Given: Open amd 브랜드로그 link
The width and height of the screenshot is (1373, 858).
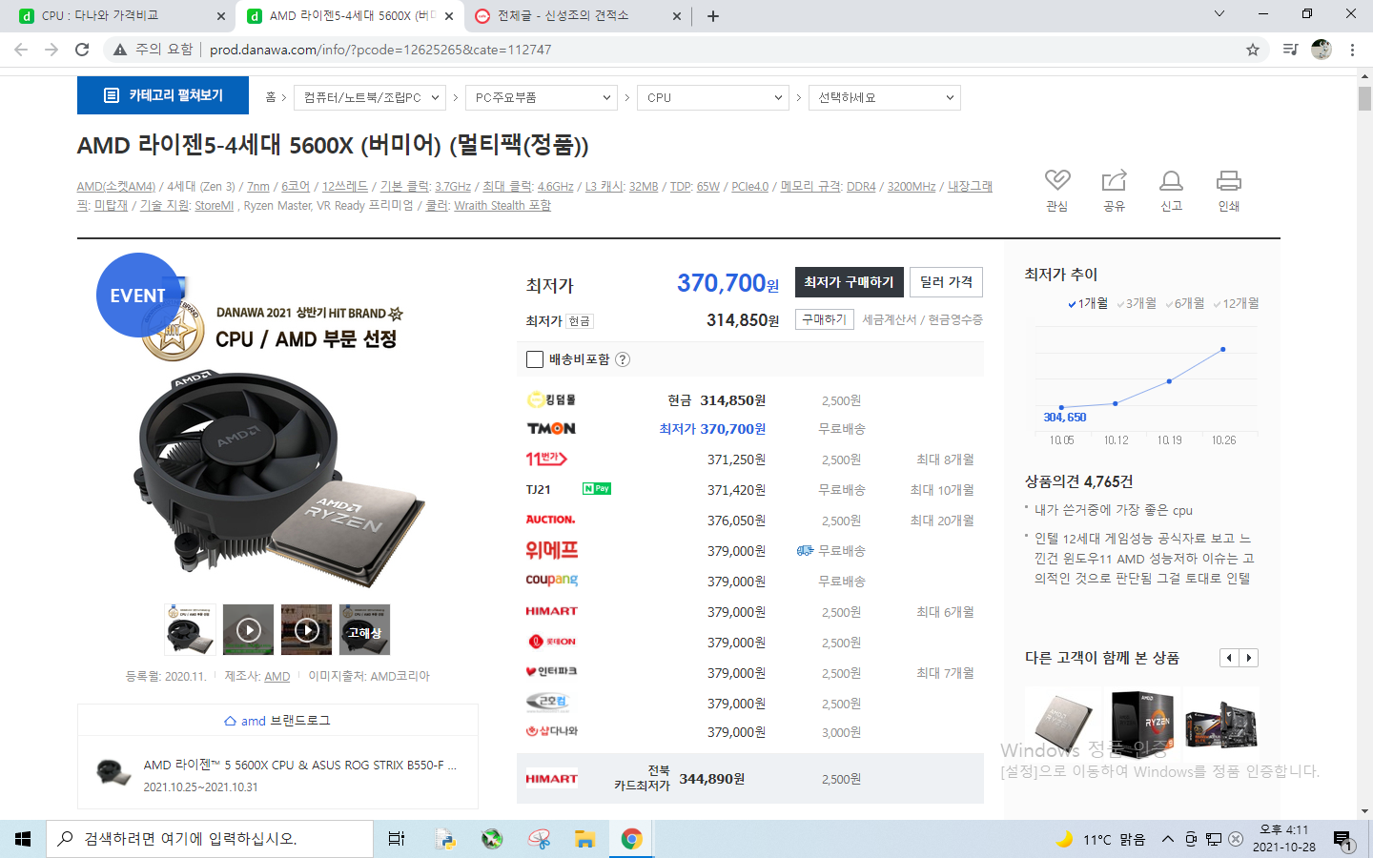Looking at the screenshot, I should pyautogui.click(x=277, y=721).
